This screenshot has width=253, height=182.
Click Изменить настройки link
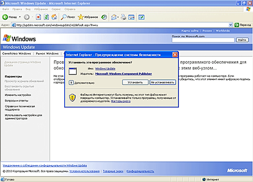click(18, 95)
